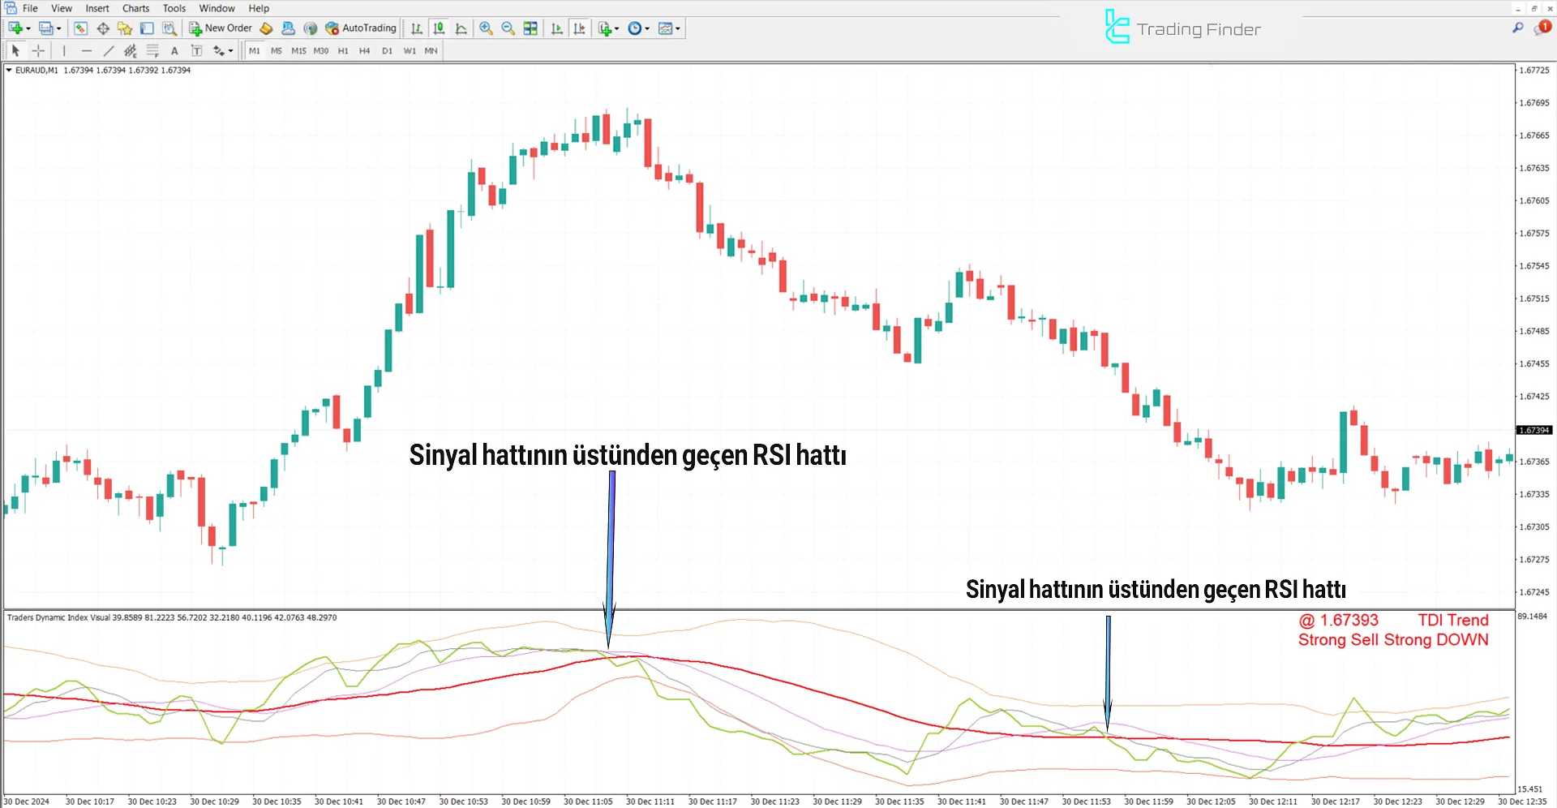Image resolution: width=1557 pixels, height=808 pixels.
Task: Click the add indicators icon
Action: tap(605, 28)
